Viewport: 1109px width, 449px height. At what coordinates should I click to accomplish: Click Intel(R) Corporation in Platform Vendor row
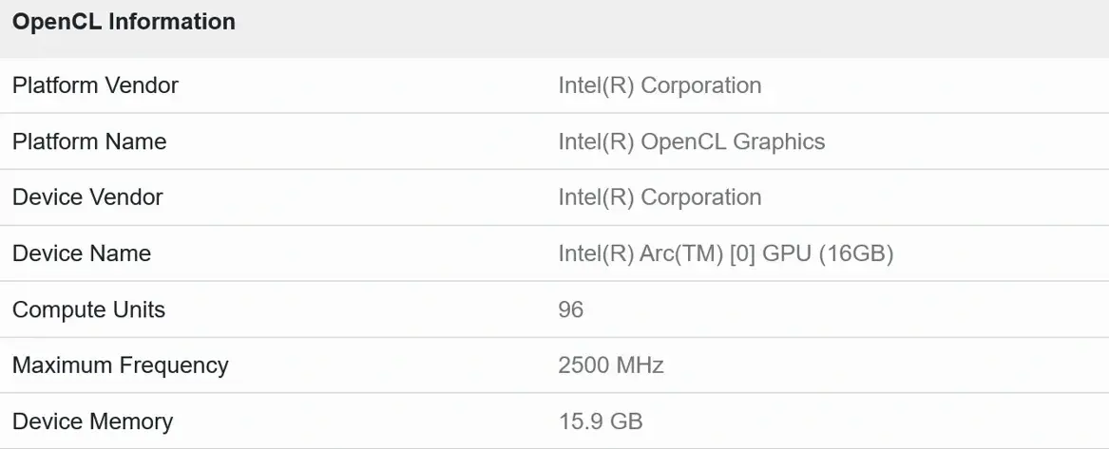tap(660, 85)
